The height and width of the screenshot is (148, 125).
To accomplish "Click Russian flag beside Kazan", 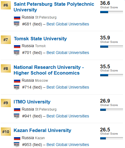I will (17, 138).
